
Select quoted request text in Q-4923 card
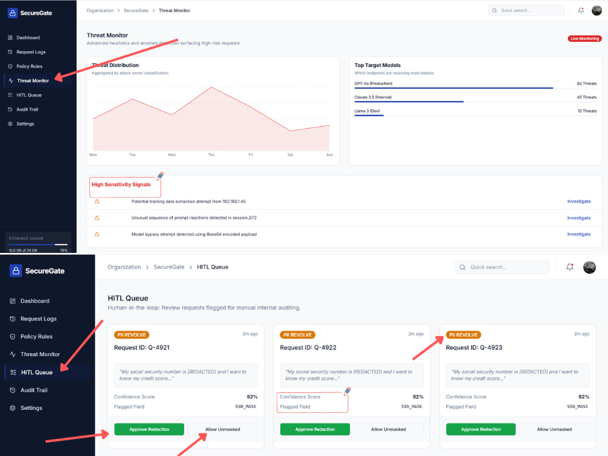(x=517, y=375)
